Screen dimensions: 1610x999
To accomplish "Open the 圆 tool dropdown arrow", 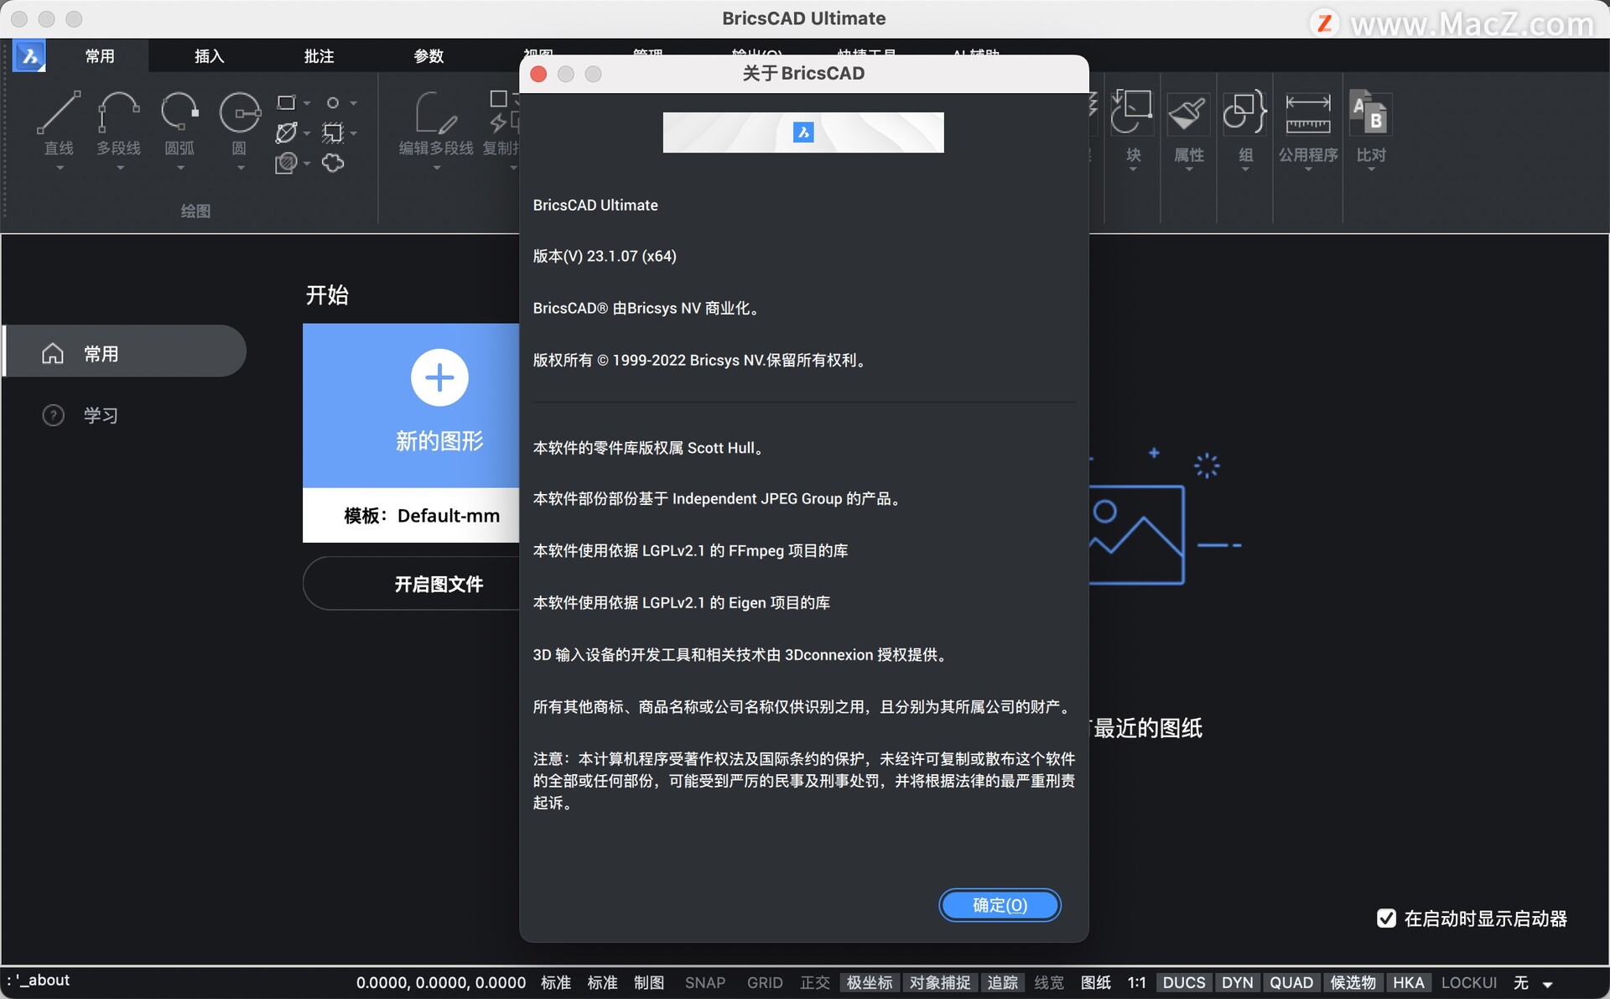I will pyautogui.click(x=239, y=166).
